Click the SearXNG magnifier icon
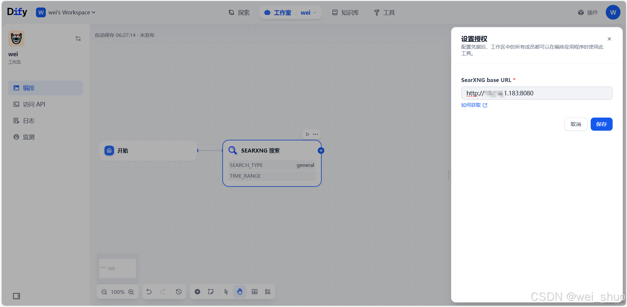 pyautogui.click(x=233, y=151)
